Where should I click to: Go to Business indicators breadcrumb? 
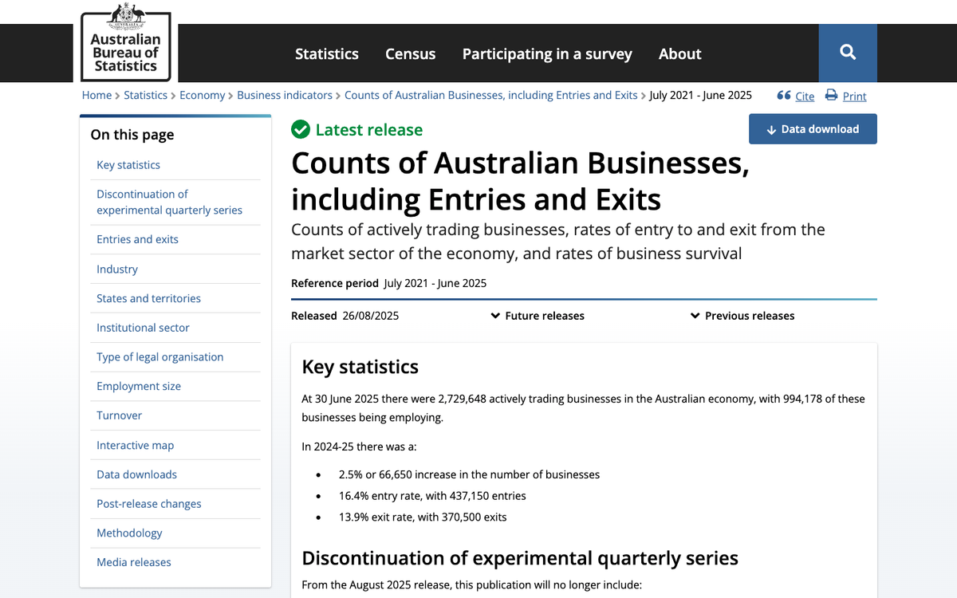285,95
